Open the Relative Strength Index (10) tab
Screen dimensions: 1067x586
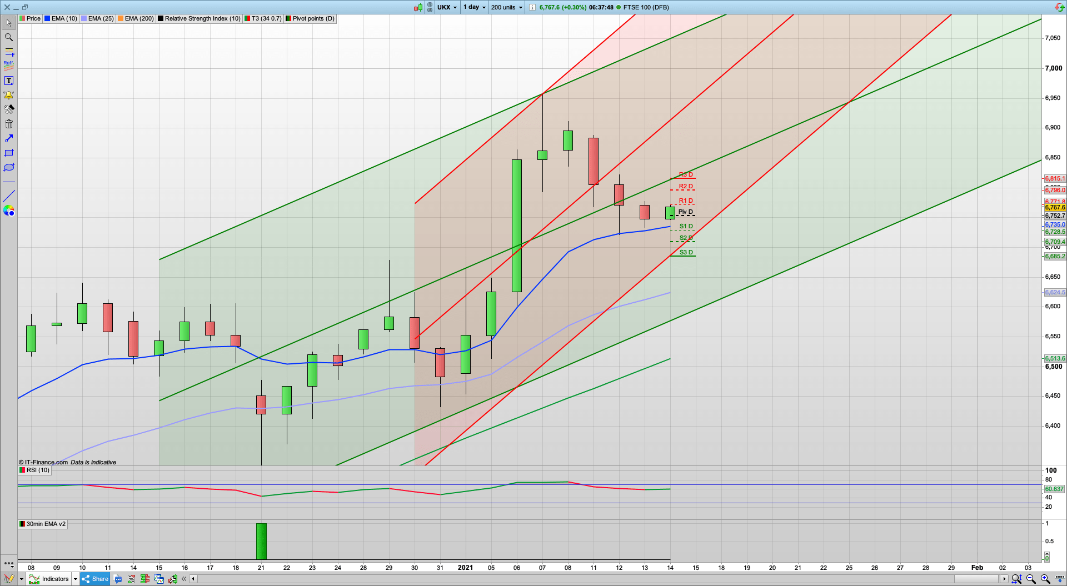point(199,18)
